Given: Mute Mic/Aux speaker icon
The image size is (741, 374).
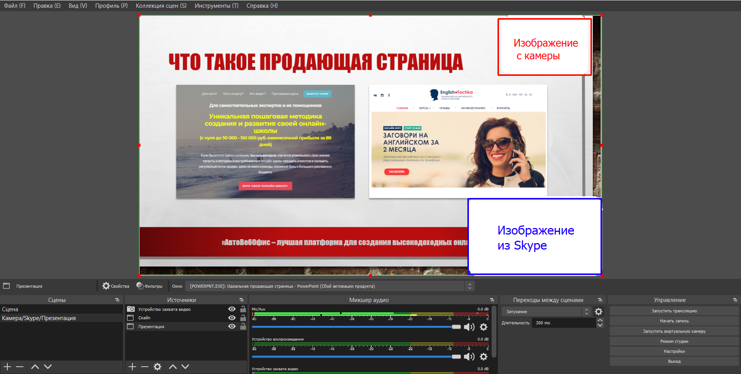Looking at the screenshot, I should click(469, 327).
